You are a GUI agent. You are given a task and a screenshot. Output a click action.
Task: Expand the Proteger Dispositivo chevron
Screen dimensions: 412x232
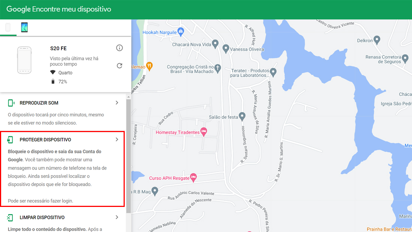[x=117, y=139]
